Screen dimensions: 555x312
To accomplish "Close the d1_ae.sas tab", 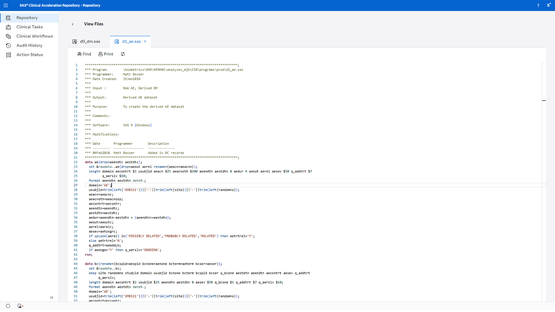I will pos(145,41).
